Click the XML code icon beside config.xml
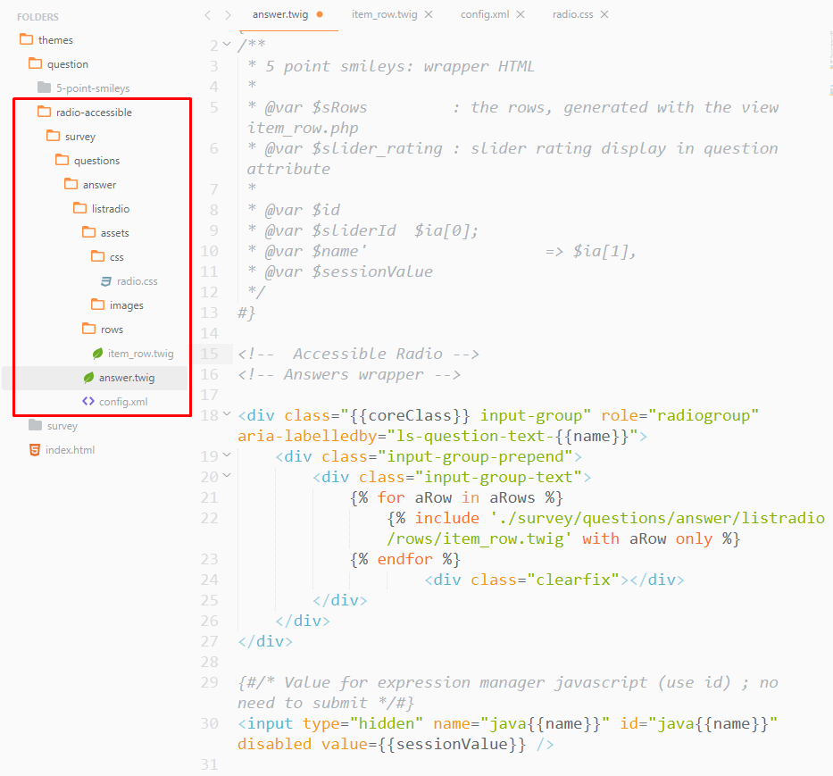 pos(88,401)
